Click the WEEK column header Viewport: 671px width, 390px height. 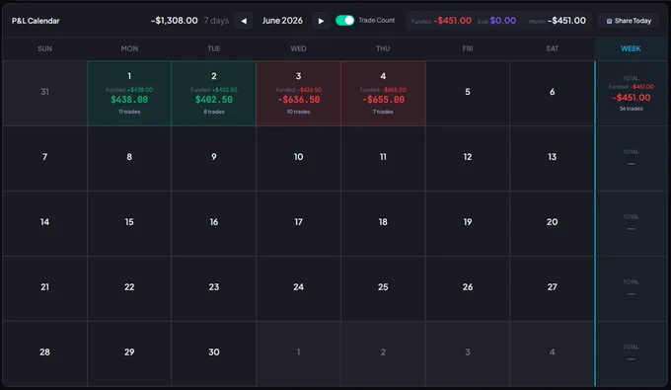[x=631, y=48]
